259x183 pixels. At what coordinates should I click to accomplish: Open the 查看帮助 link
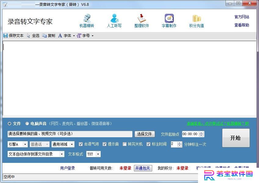(242, 25)
